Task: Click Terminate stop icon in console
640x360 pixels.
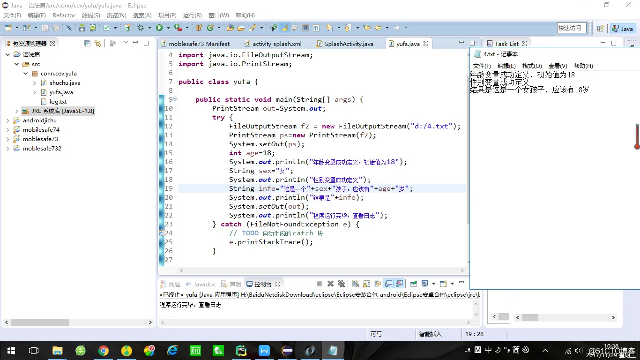Action: pyautogui.click(x=320, y=284)
